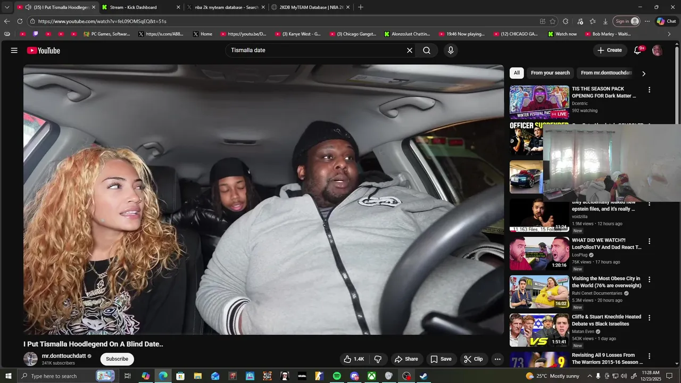Select the All filter chip
Screen dimensions: 681x383
(x=517, y=73)
